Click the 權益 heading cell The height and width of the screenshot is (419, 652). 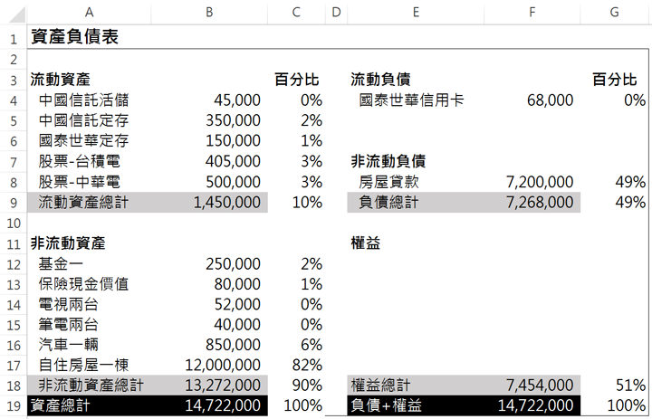tap(416, 243)
